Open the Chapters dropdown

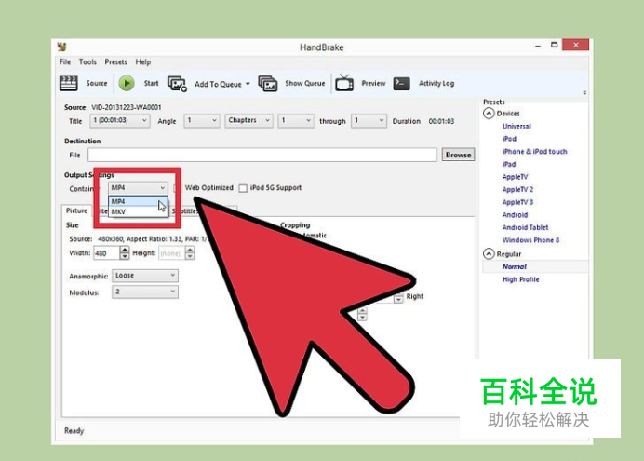[x=248, y=120]
